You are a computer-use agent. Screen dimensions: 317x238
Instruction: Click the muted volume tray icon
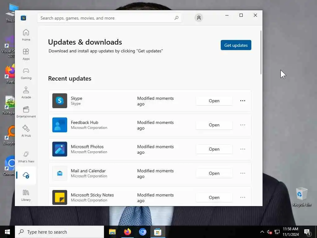point(269,232)
